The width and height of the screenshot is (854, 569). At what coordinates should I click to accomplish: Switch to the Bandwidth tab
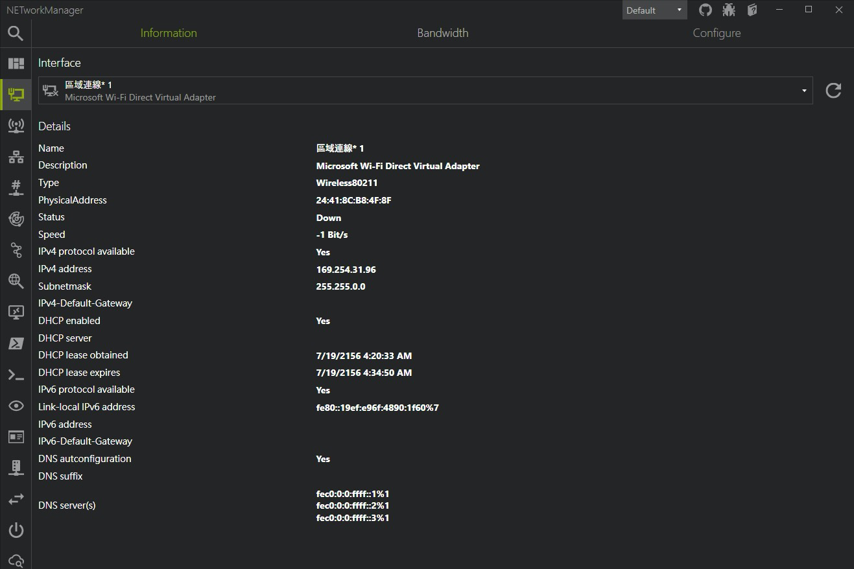coord(443,32)
